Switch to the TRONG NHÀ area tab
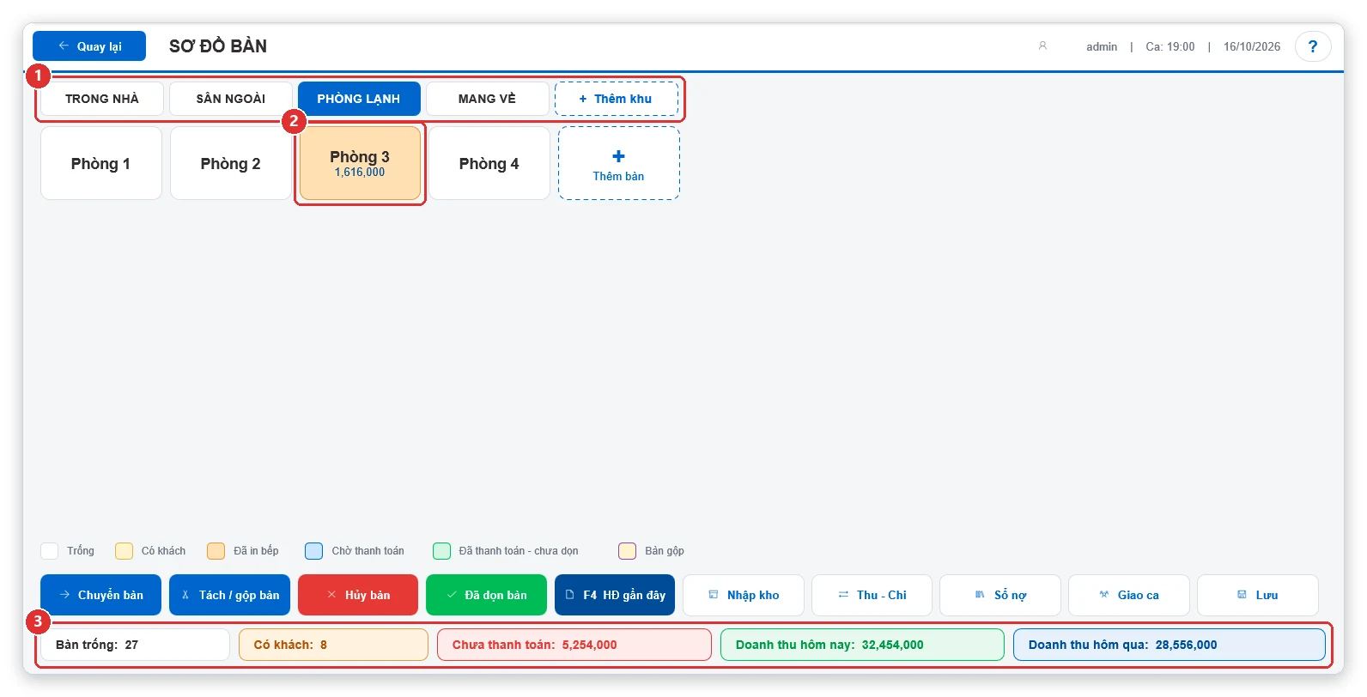The width and height of the screenshot is (1367, 697). (102, 99)
